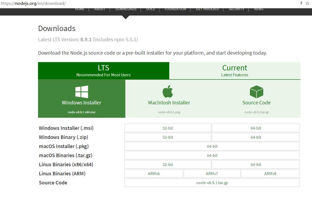Image resolution: width=312 pixels, height=197 pixels.
Task: Download the 64-bit Linux Binaries (x86/x64)
Action: click(x=256, y=164)
